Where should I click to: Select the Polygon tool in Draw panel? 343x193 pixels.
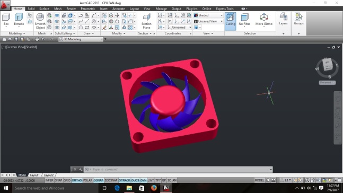point(81,28)
